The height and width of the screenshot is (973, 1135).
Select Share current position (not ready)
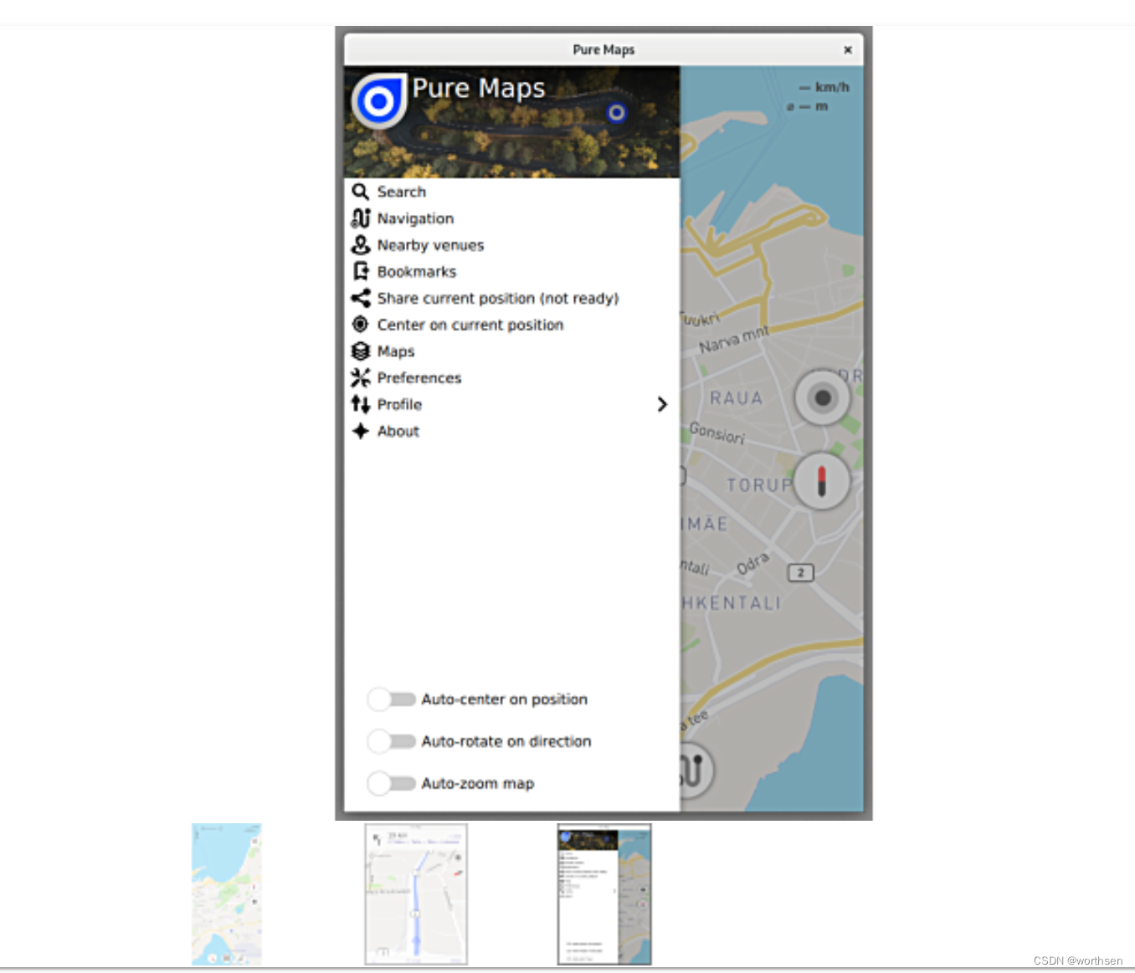(511, 299)
